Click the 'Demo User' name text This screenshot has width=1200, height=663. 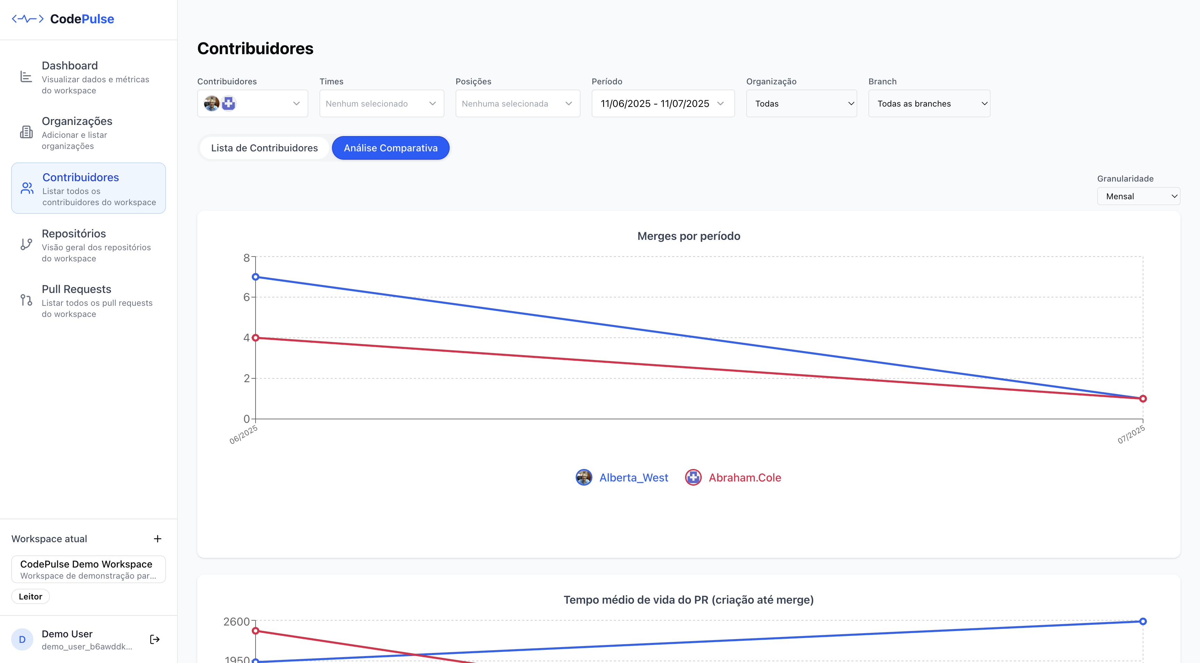pos(67,633)
